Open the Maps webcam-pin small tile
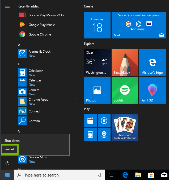 pyautogui.click(x=104, y=135)
